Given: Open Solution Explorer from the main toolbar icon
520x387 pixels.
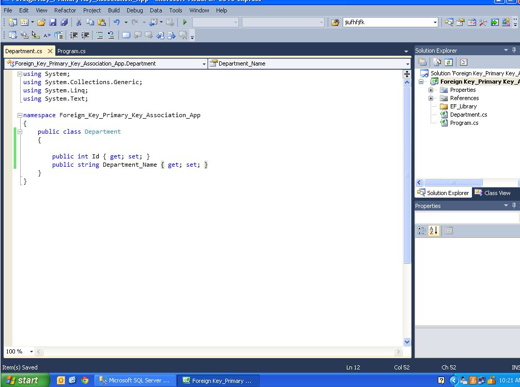Looking at the screenshot, I should click(x=449, y=22).
